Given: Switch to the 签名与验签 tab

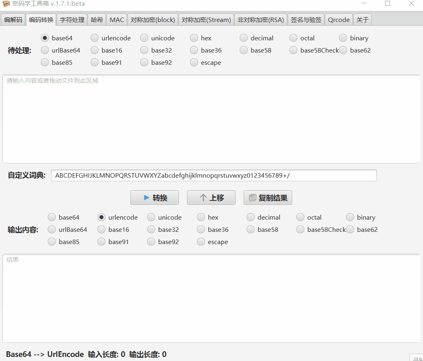Looking at the screenshot, I should pos(306,19).
